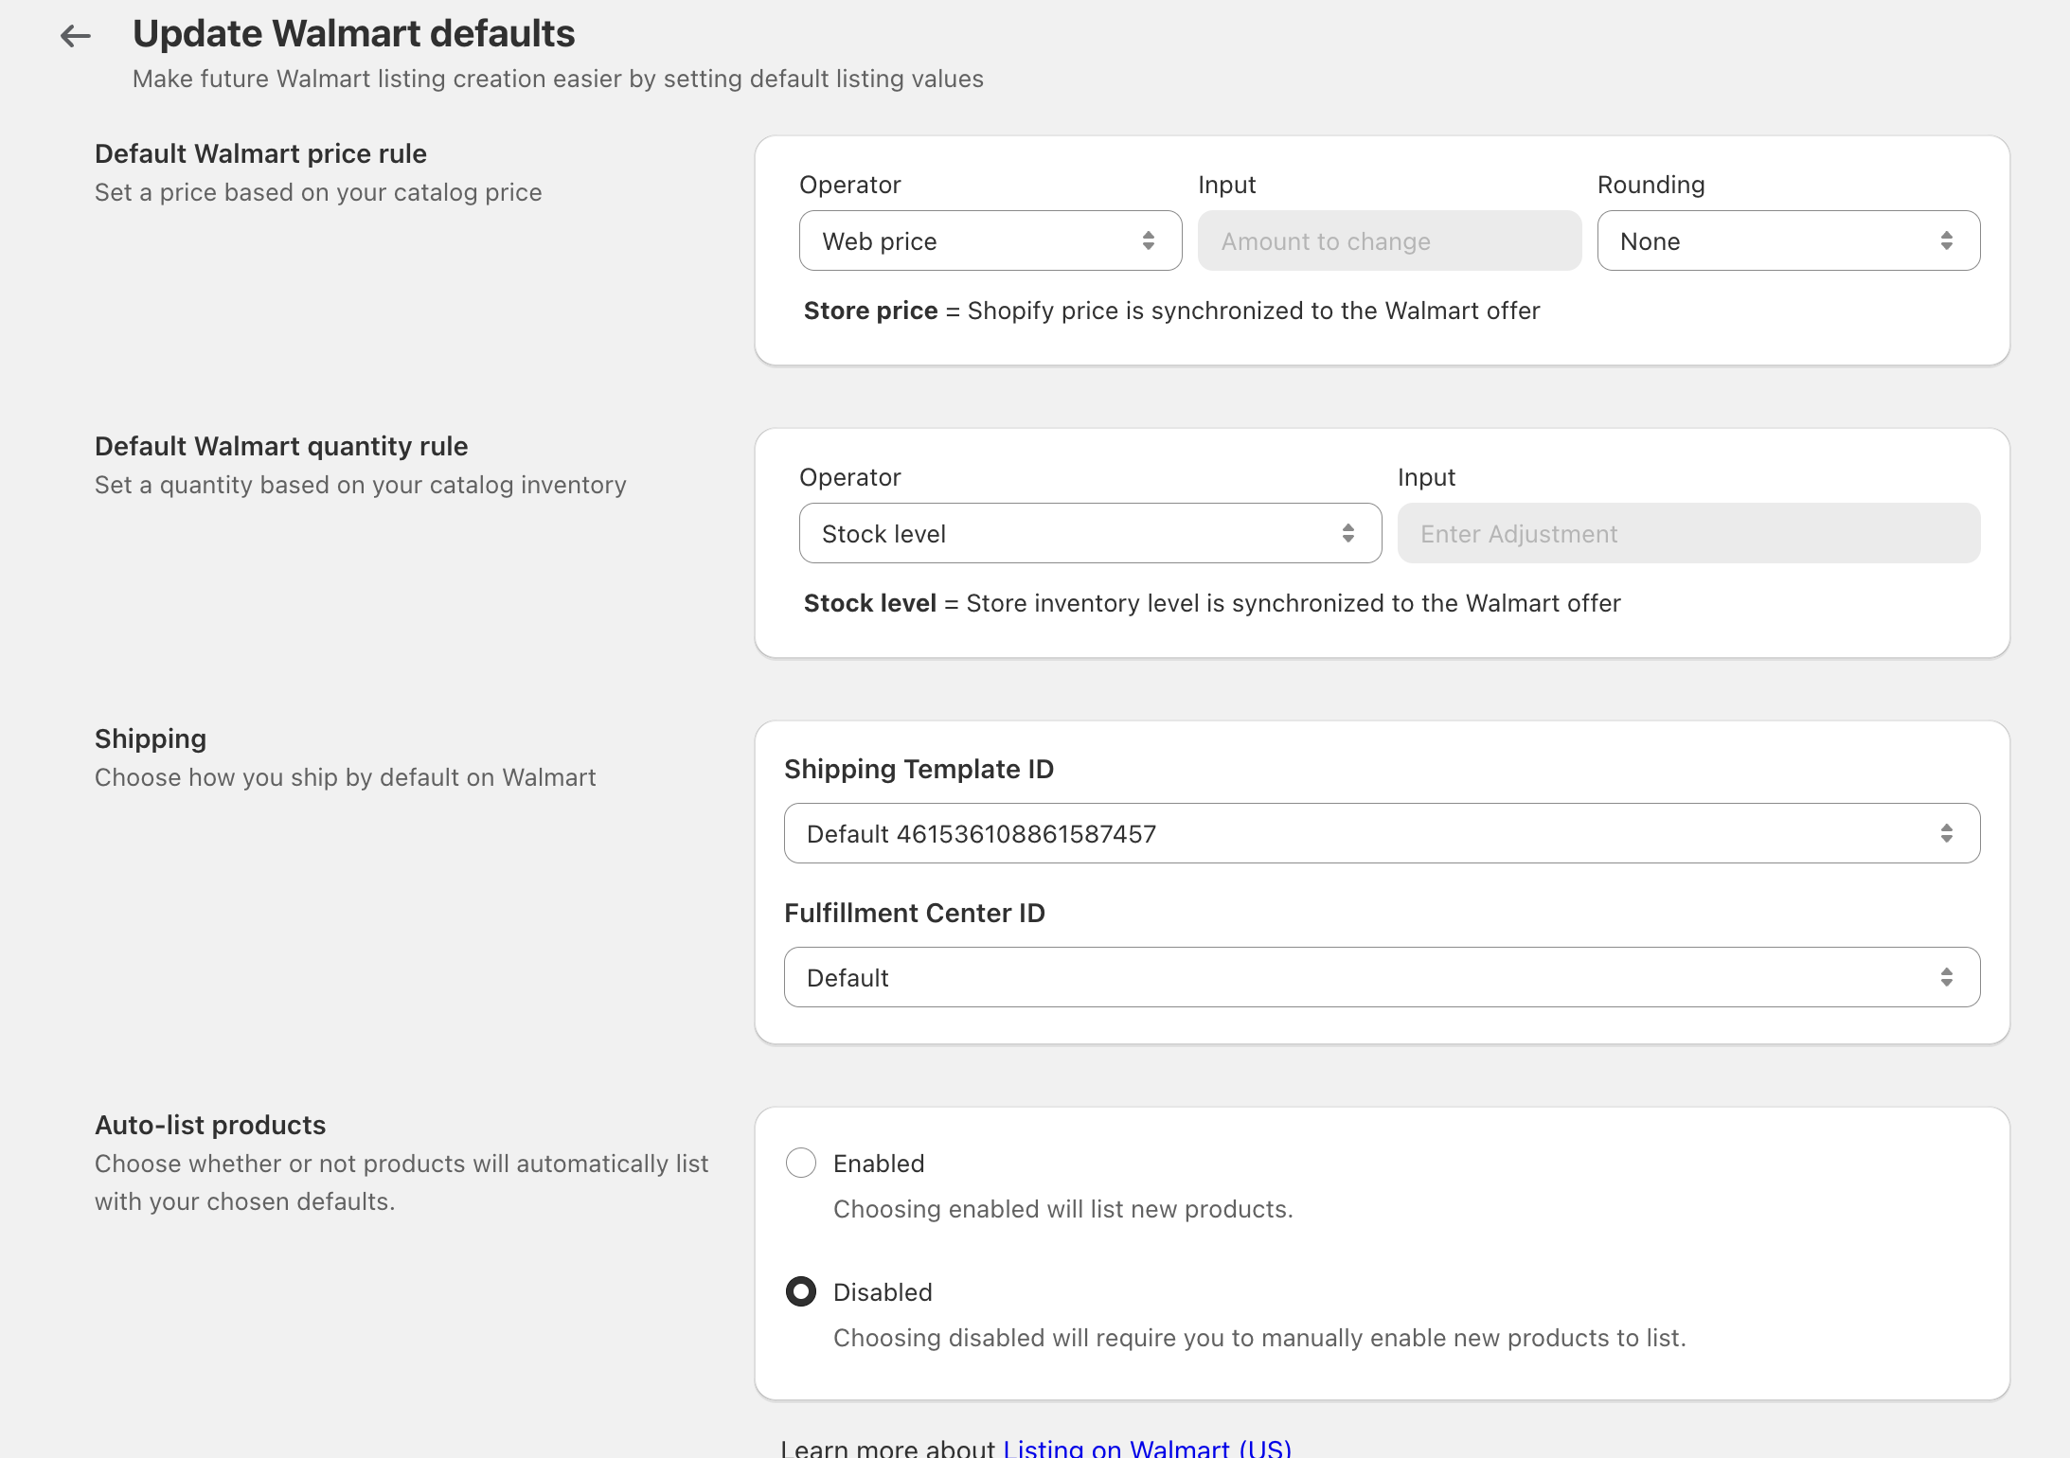This screenshot has height=1458, width=2070.
Task: Open the Stock level operator dropdown
Action: click(x=1090, y=533)
